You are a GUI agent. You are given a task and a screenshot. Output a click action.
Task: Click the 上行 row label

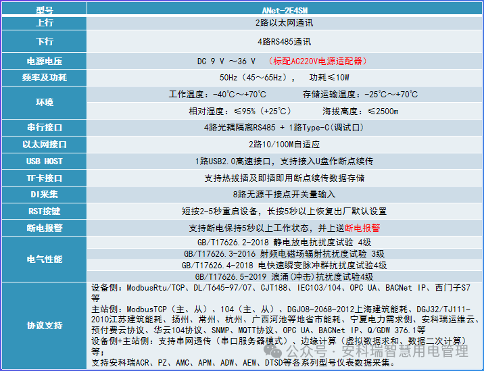point(44,23)
